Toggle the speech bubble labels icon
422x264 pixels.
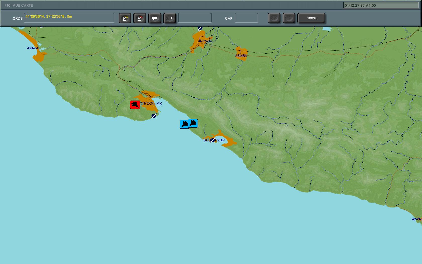(155, 18)
